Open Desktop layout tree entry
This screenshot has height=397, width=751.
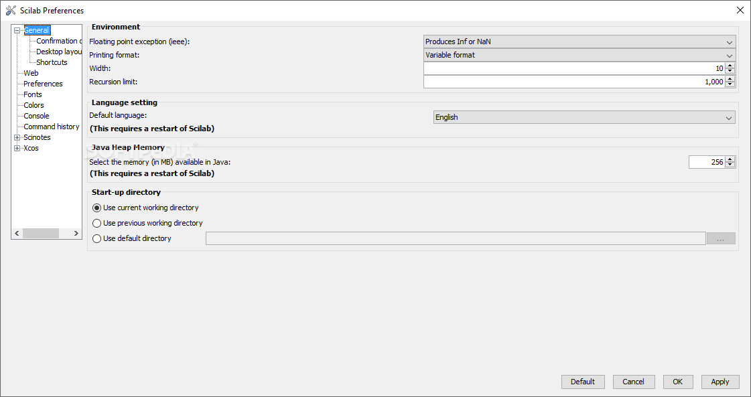tap(59, 52)
